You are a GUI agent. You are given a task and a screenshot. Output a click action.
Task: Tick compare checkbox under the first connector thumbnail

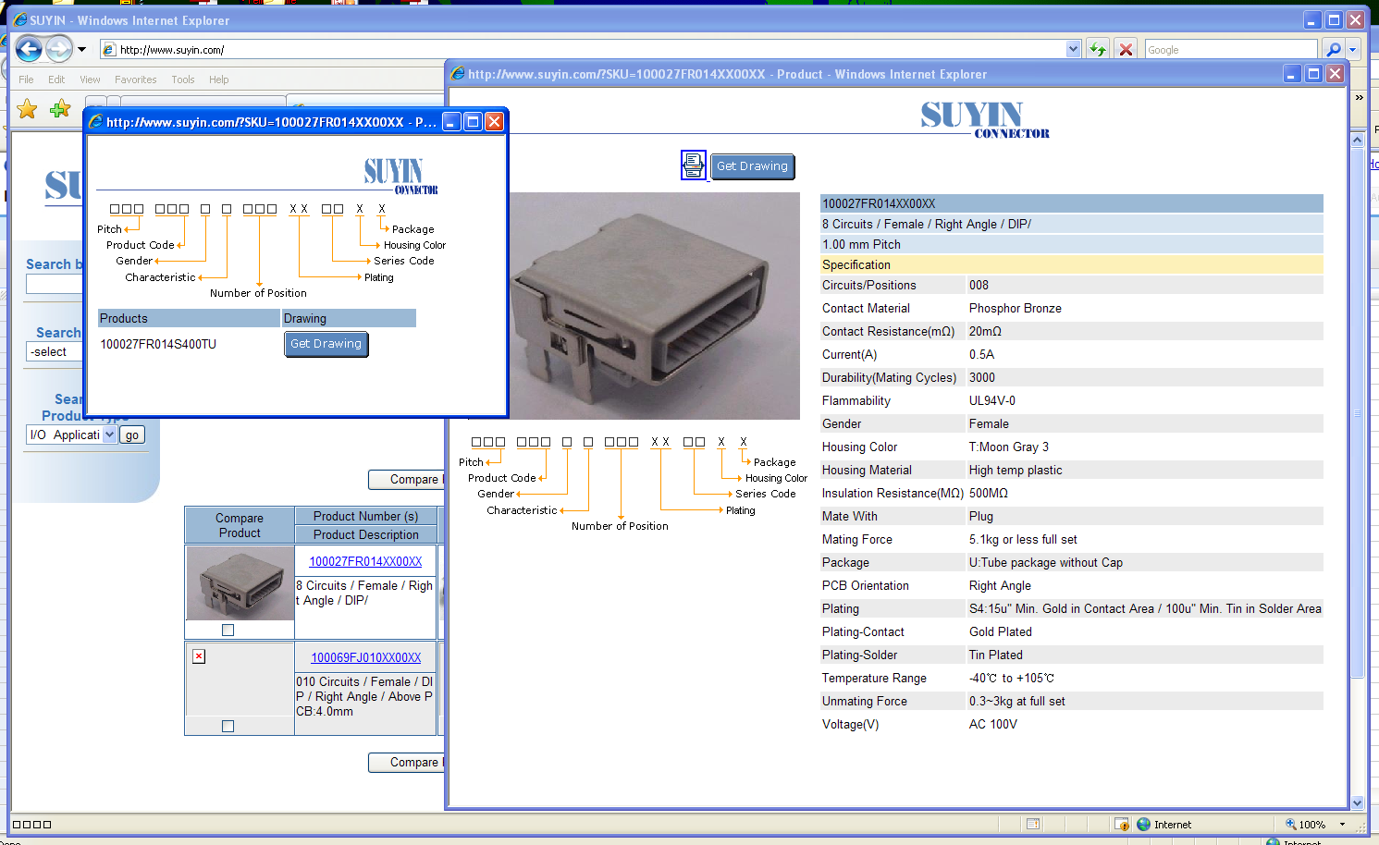228,631
